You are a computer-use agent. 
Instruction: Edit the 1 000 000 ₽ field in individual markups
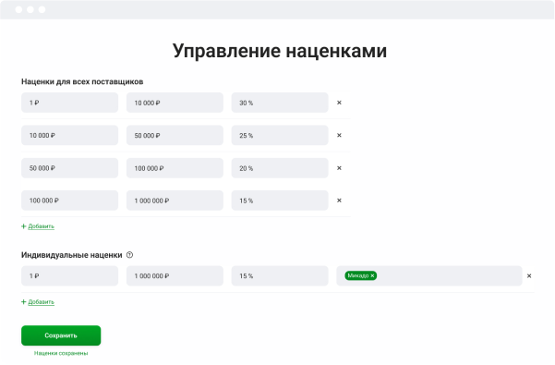[x=175, y=275]
